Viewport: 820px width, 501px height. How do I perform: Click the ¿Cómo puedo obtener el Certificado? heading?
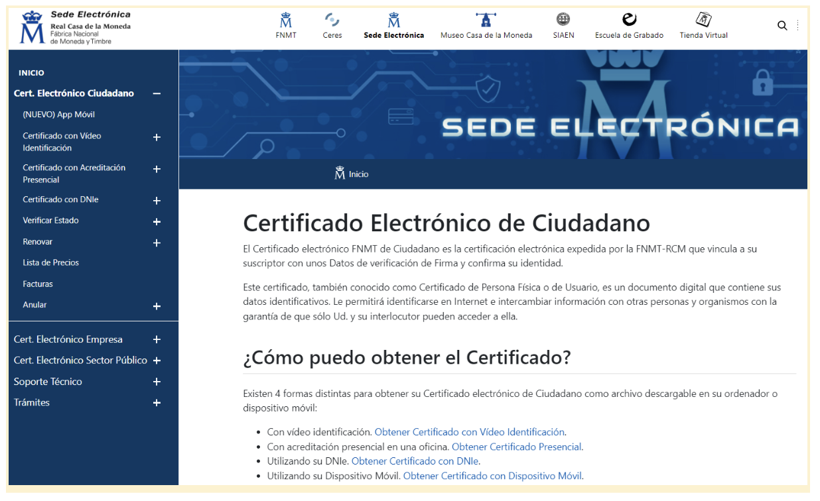407,357
